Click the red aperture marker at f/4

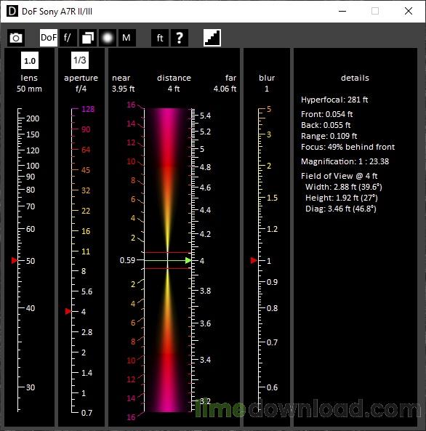[x=68, y=311]
